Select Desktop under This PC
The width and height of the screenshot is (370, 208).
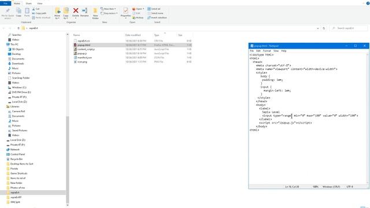point(16,54)
